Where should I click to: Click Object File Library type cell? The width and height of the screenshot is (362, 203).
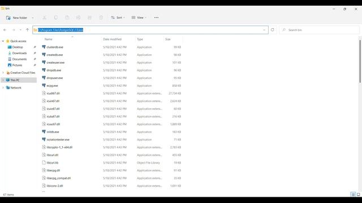tap(148, 163)
